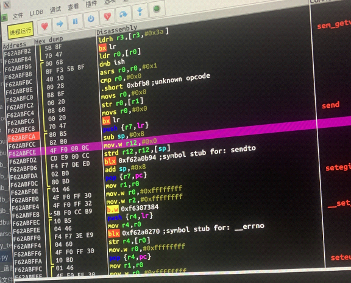Click the broken heart toolbar icon
351x283 pixels.
coord(107,16)
